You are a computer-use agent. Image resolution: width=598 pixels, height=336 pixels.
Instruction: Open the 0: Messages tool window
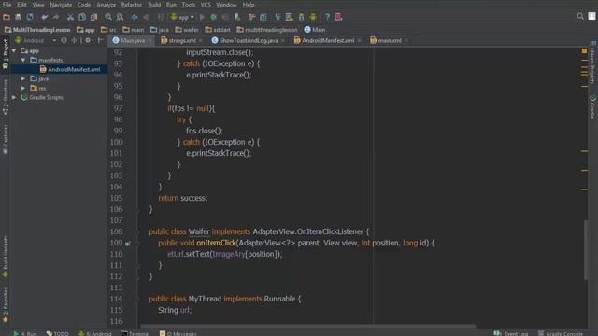click(178, 333)
